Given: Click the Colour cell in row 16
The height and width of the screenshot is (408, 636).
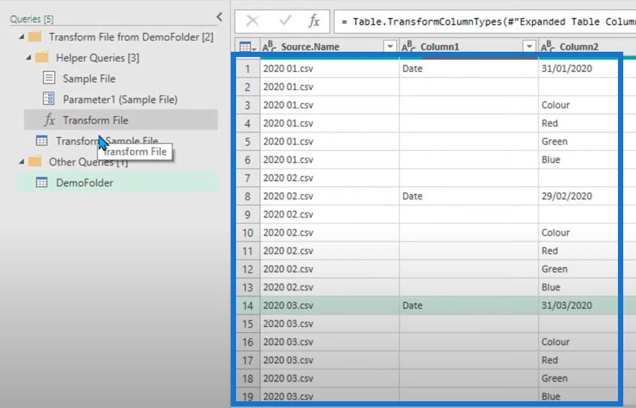Looking at the screenshot, I should (x=578, y=341).
